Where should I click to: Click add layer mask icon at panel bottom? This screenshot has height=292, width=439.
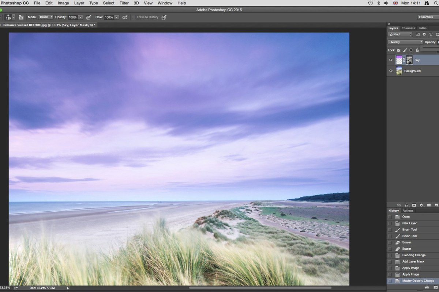(x=414, y=205)
